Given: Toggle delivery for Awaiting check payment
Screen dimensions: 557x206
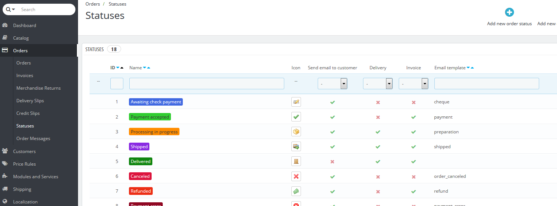Looking at the screenshot, I should 378,102.
